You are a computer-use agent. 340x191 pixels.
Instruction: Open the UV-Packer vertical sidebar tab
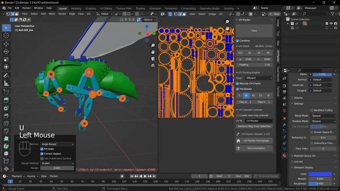278,56
